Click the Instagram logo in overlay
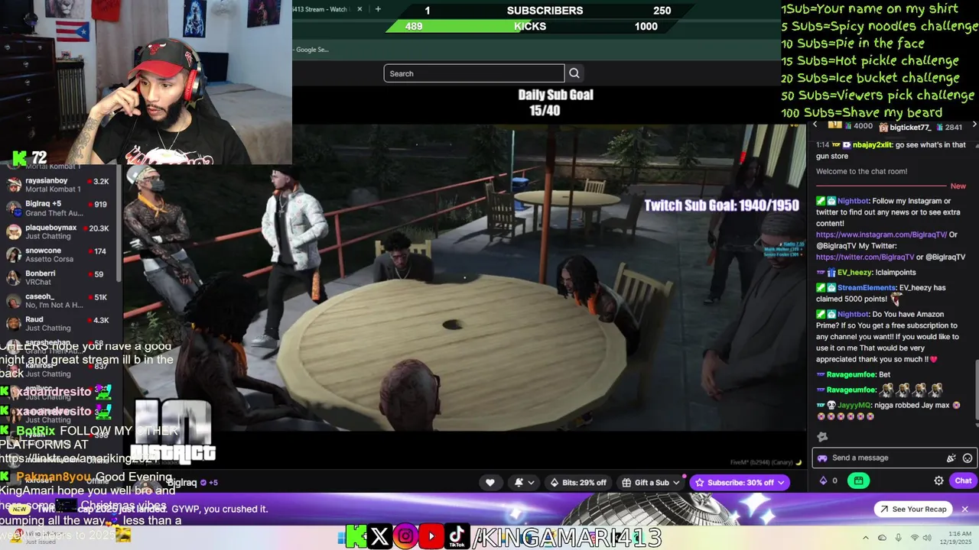The height and width of the screenshot is (550, 979). pos(405,536)
